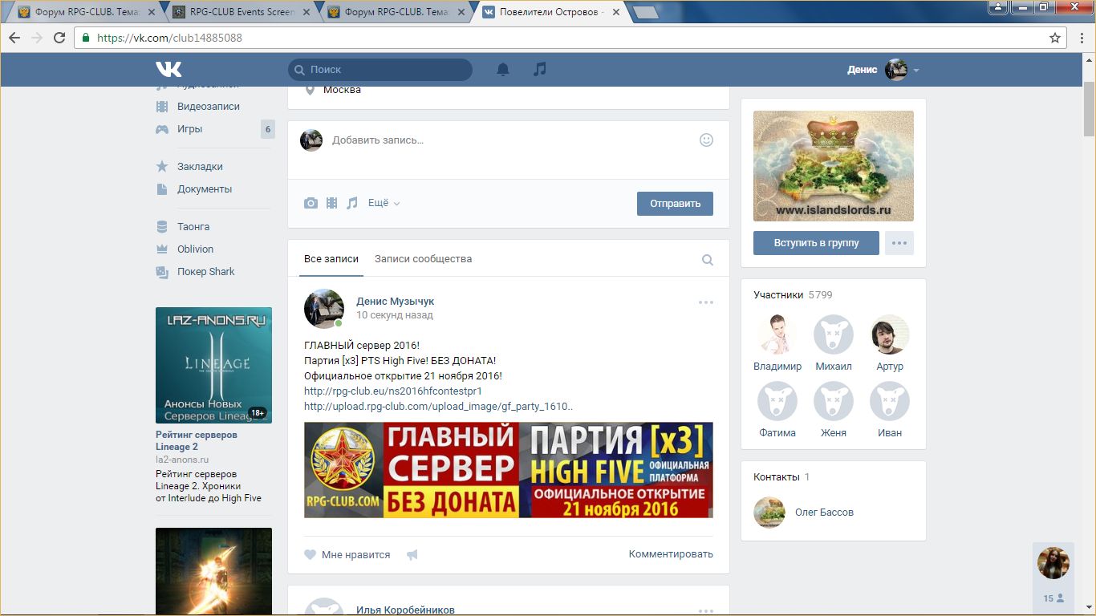
Task: Open Игры in the sidebar
Action: tap(189, 129)
